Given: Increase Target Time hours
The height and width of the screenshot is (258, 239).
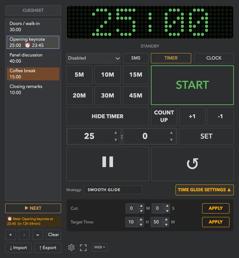Looking at the screenshot, I should tap(141, 220).
